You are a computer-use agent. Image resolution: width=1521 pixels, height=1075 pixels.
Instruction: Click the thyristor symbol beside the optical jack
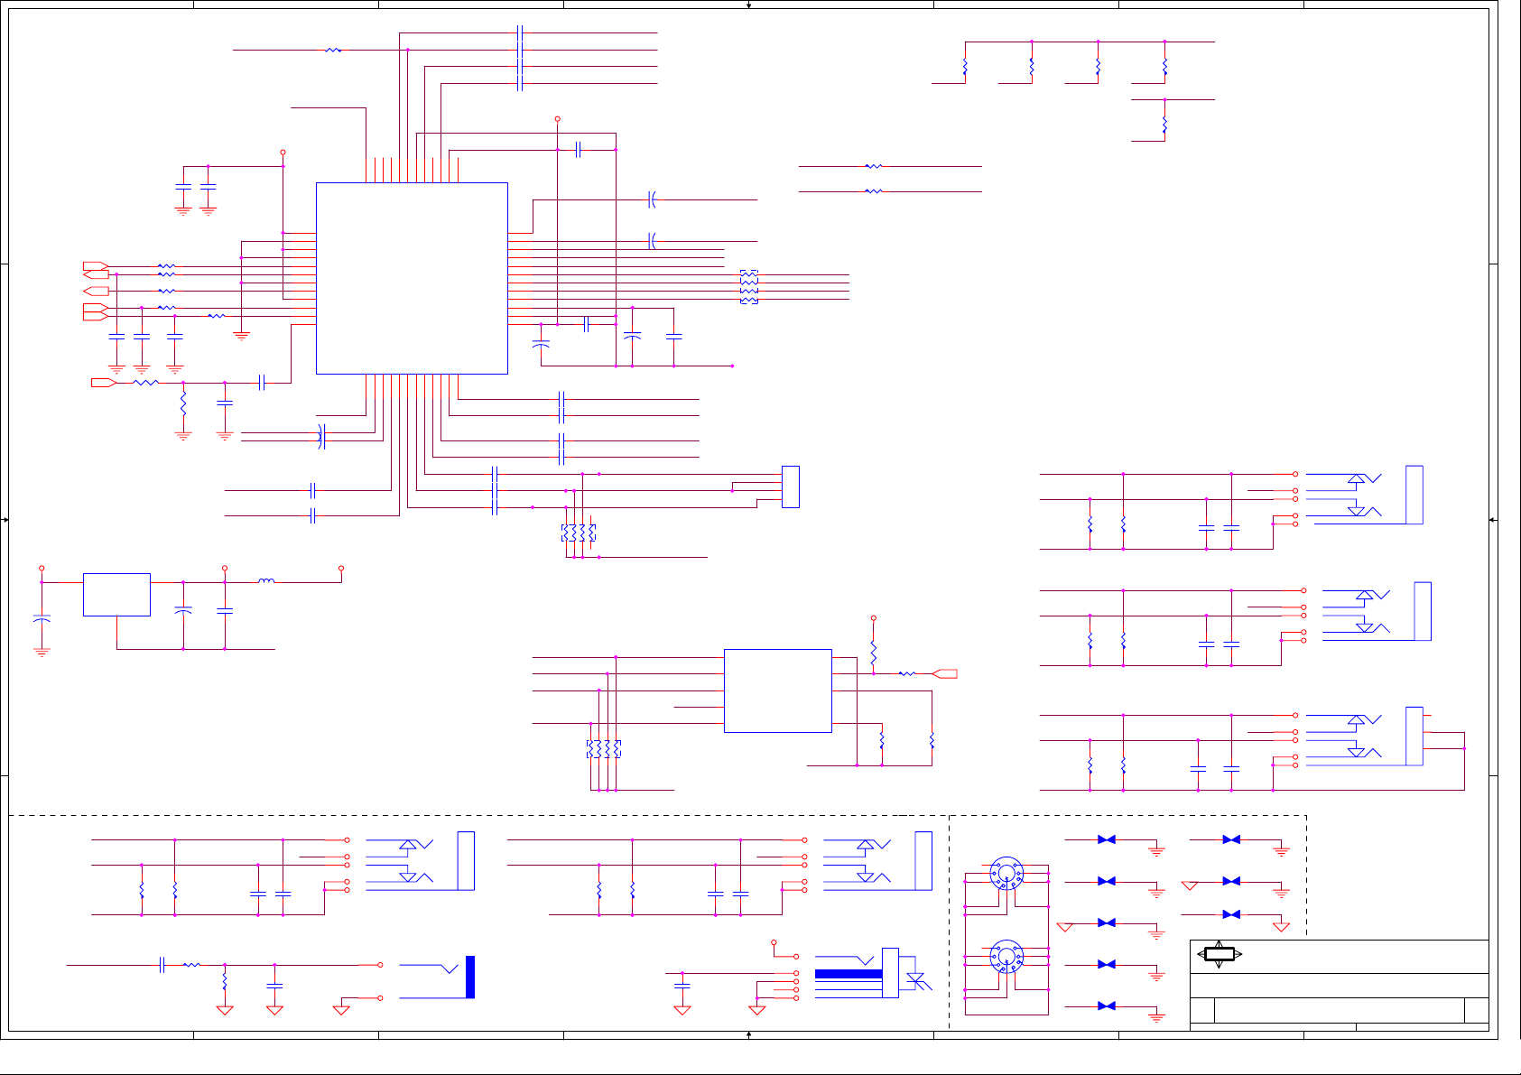click(x=919, y=981)
